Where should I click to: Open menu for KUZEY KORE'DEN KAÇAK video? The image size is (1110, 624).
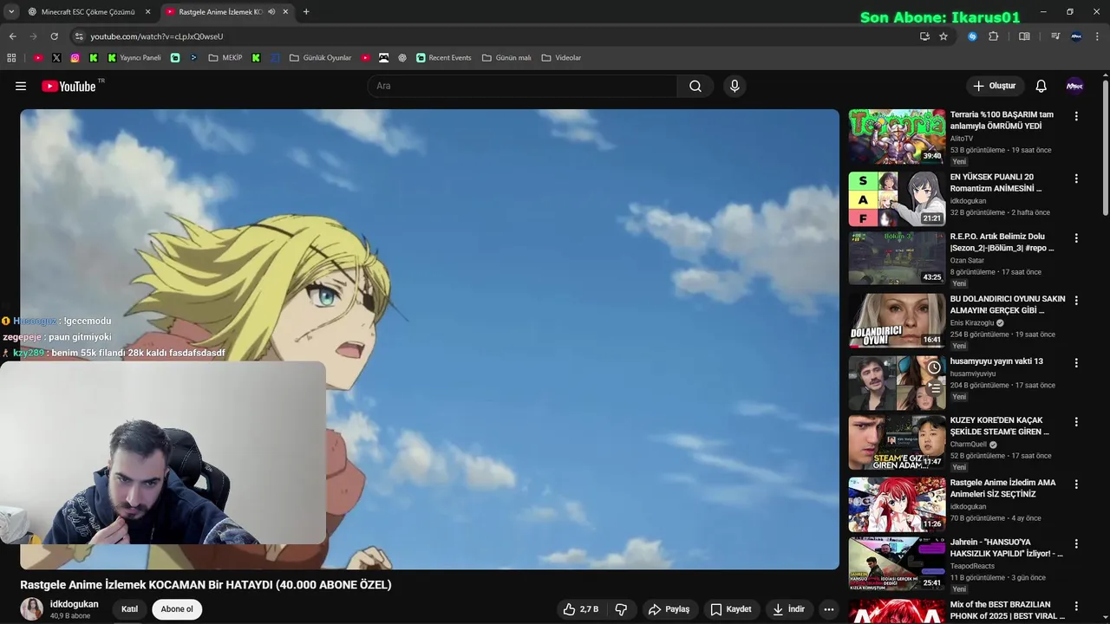[x=1076, y=422]
